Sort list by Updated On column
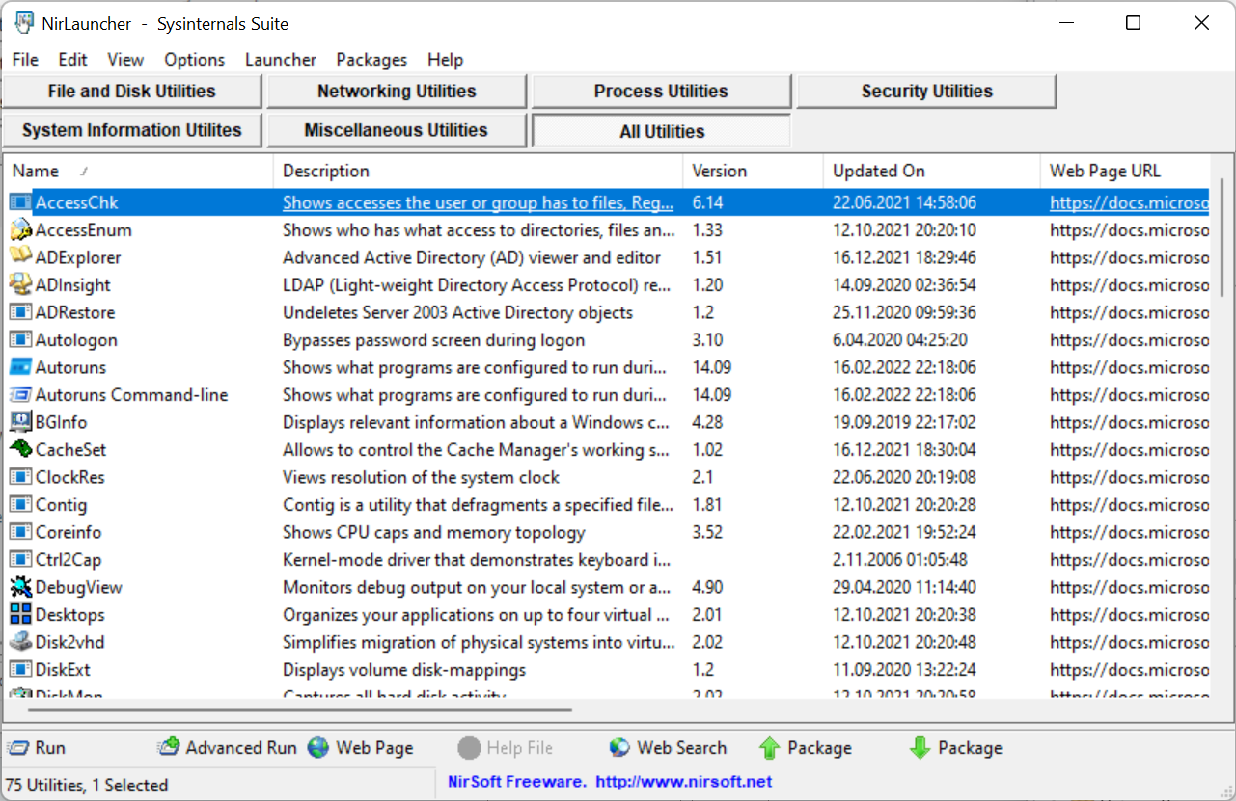 coord(932,171)
